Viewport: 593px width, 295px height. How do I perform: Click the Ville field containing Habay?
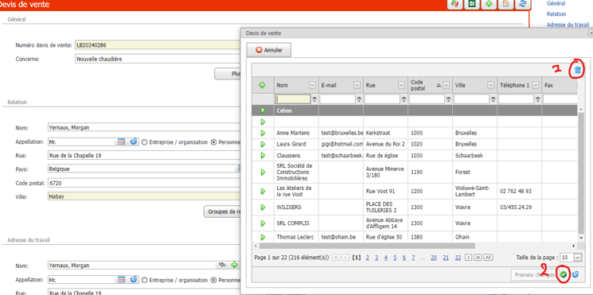click(144, 196)
